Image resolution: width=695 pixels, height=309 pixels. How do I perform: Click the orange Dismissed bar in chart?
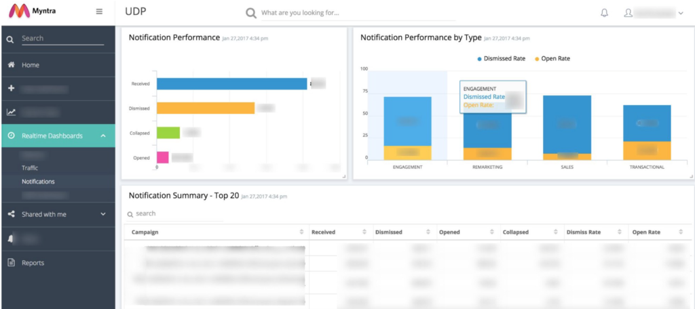(x=206, y=108)
